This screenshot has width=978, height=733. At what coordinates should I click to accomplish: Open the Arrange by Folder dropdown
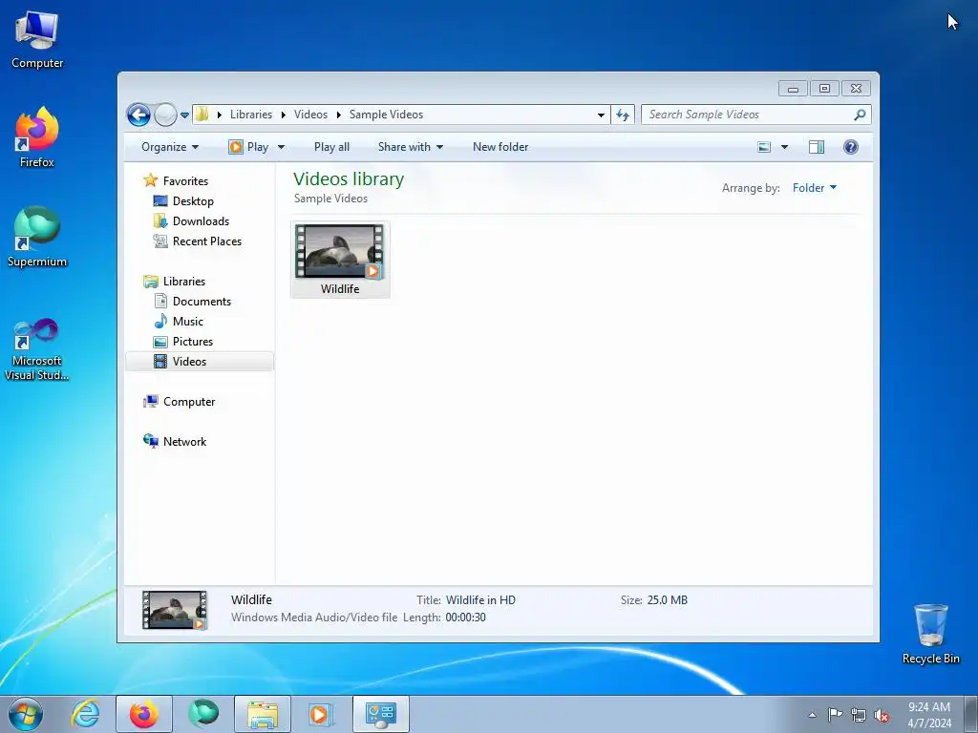point(814,188)
